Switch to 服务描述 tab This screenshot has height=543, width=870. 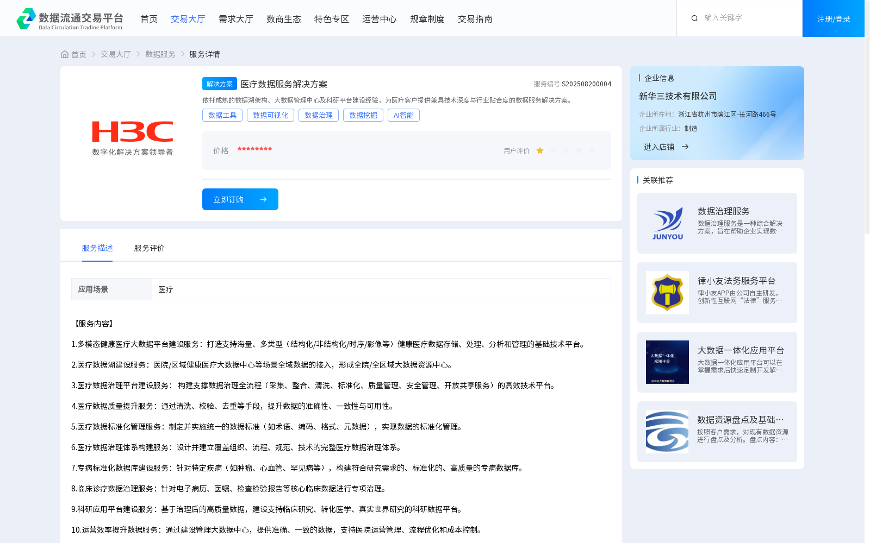point(97,248)
